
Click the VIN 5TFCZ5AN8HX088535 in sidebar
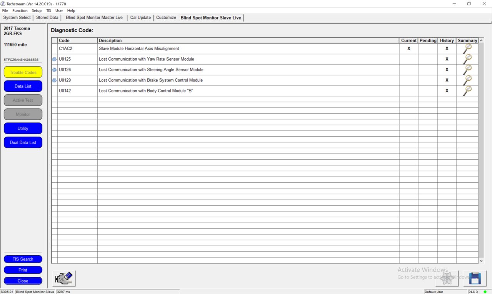pyautogui.click(x=21, y=60)
